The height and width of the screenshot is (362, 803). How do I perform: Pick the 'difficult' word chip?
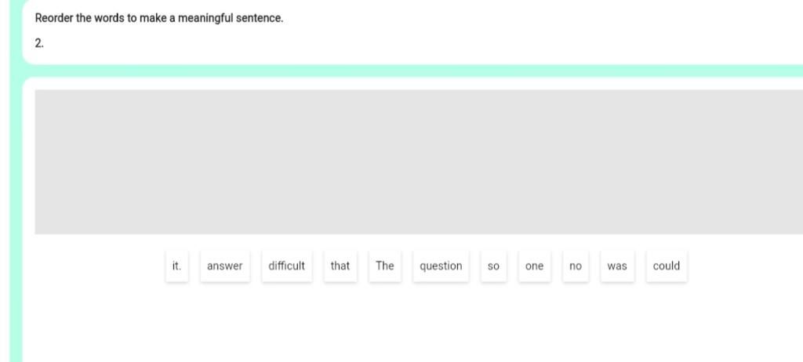[286, 266]
